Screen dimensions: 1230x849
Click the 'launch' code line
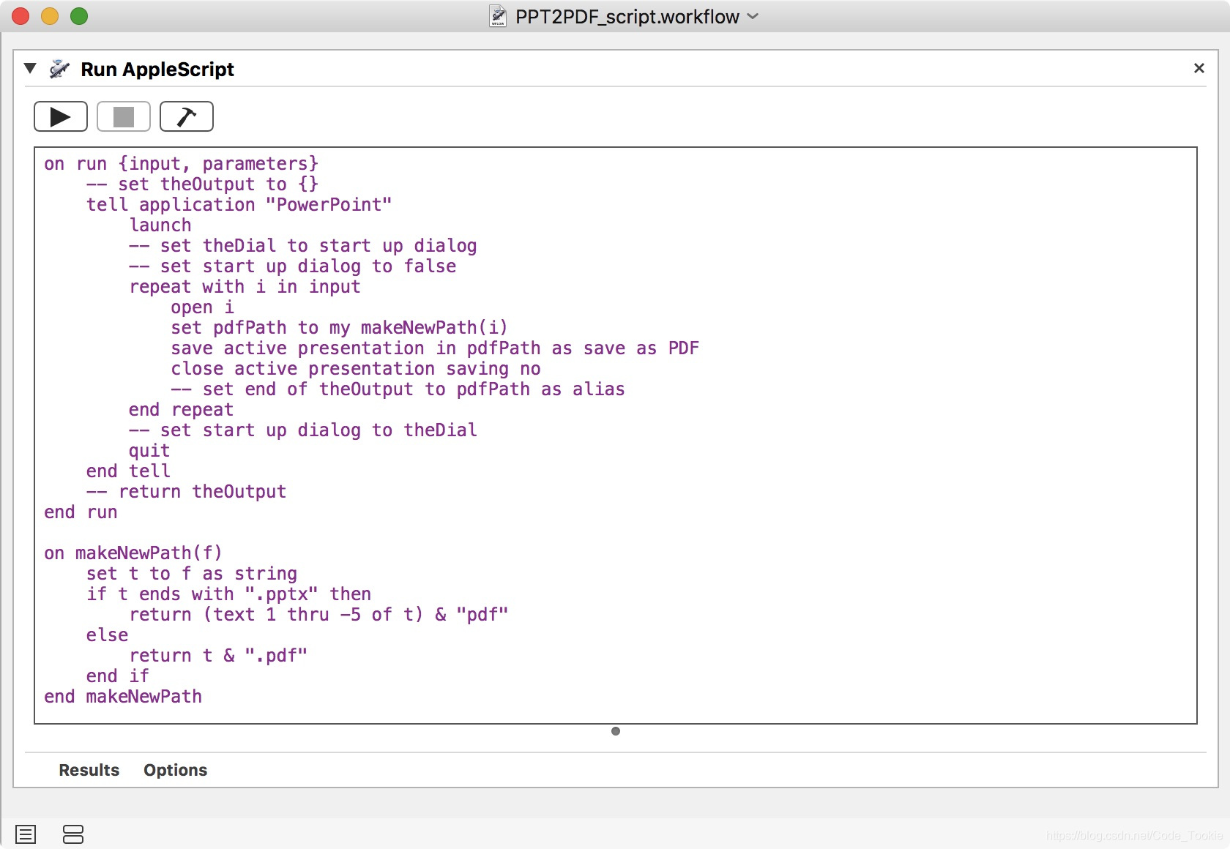tap(160, 225)
